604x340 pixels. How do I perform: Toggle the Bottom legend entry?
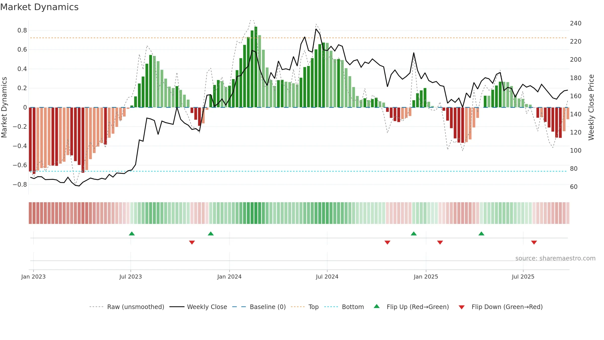344,307
